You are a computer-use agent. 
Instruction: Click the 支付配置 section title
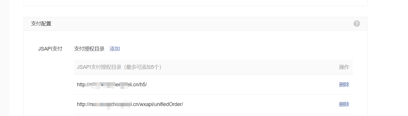tap(41, 24)
